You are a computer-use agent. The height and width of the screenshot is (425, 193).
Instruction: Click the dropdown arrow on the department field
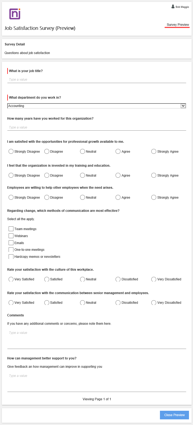183,106
